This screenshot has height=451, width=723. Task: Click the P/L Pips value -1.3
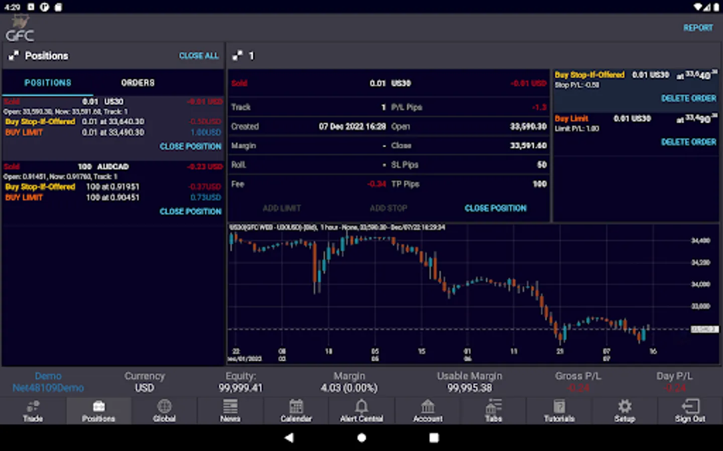point(540,107)
